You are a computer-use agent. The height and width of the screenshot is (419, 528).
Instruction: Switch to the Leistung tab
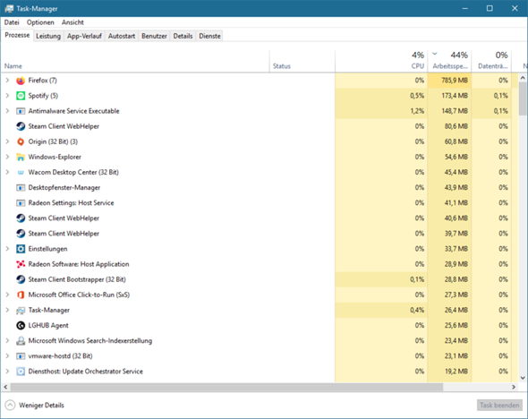click(48, 36)
